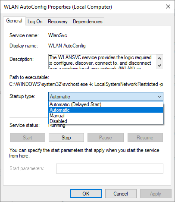
Task: Focus the Start parameters text field
Action: [x=109, y=168]
